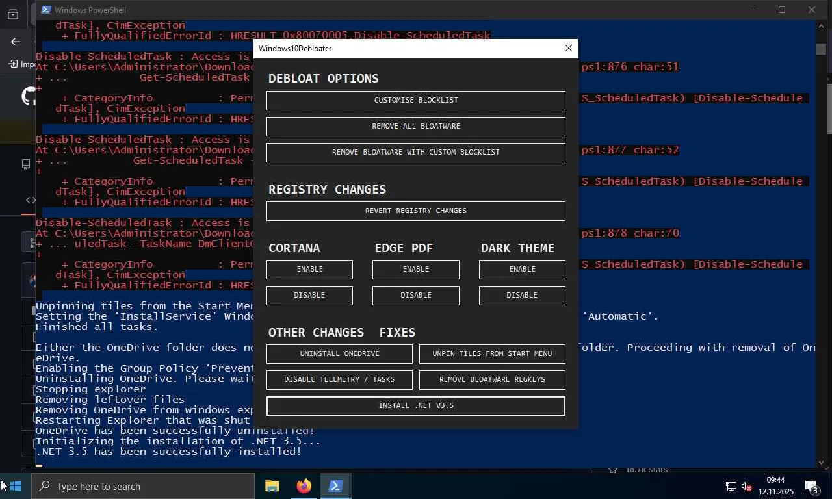
Task: Disable Edge PDF
Action: click(x=416, y=295)
